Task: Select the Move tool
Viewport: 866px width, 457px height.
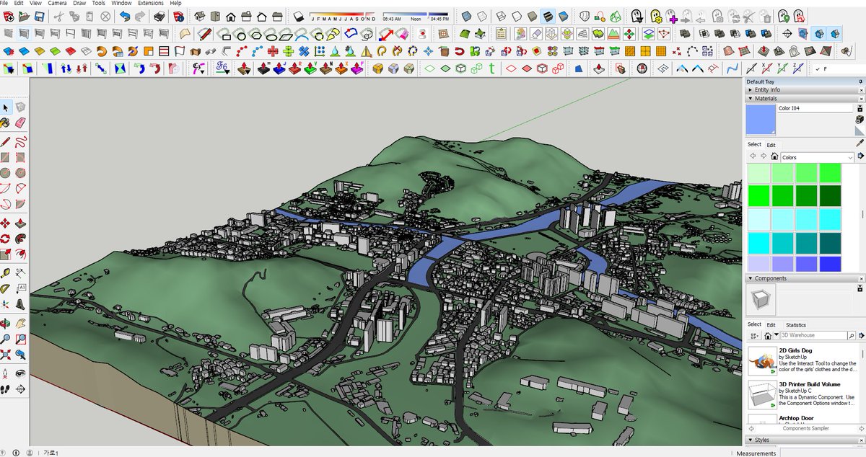Action: tap(6, 223)
